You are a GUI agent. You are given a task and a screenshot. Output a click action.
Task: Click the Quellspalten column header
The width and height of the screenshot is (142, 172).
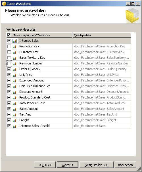click(102, 35)
